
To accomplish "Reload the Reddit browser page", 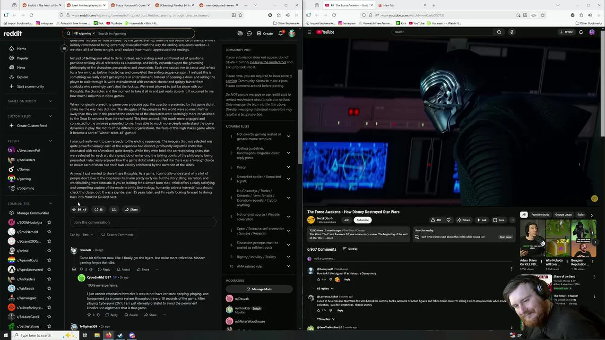I will pyautogui.click(x=31, y=15).
